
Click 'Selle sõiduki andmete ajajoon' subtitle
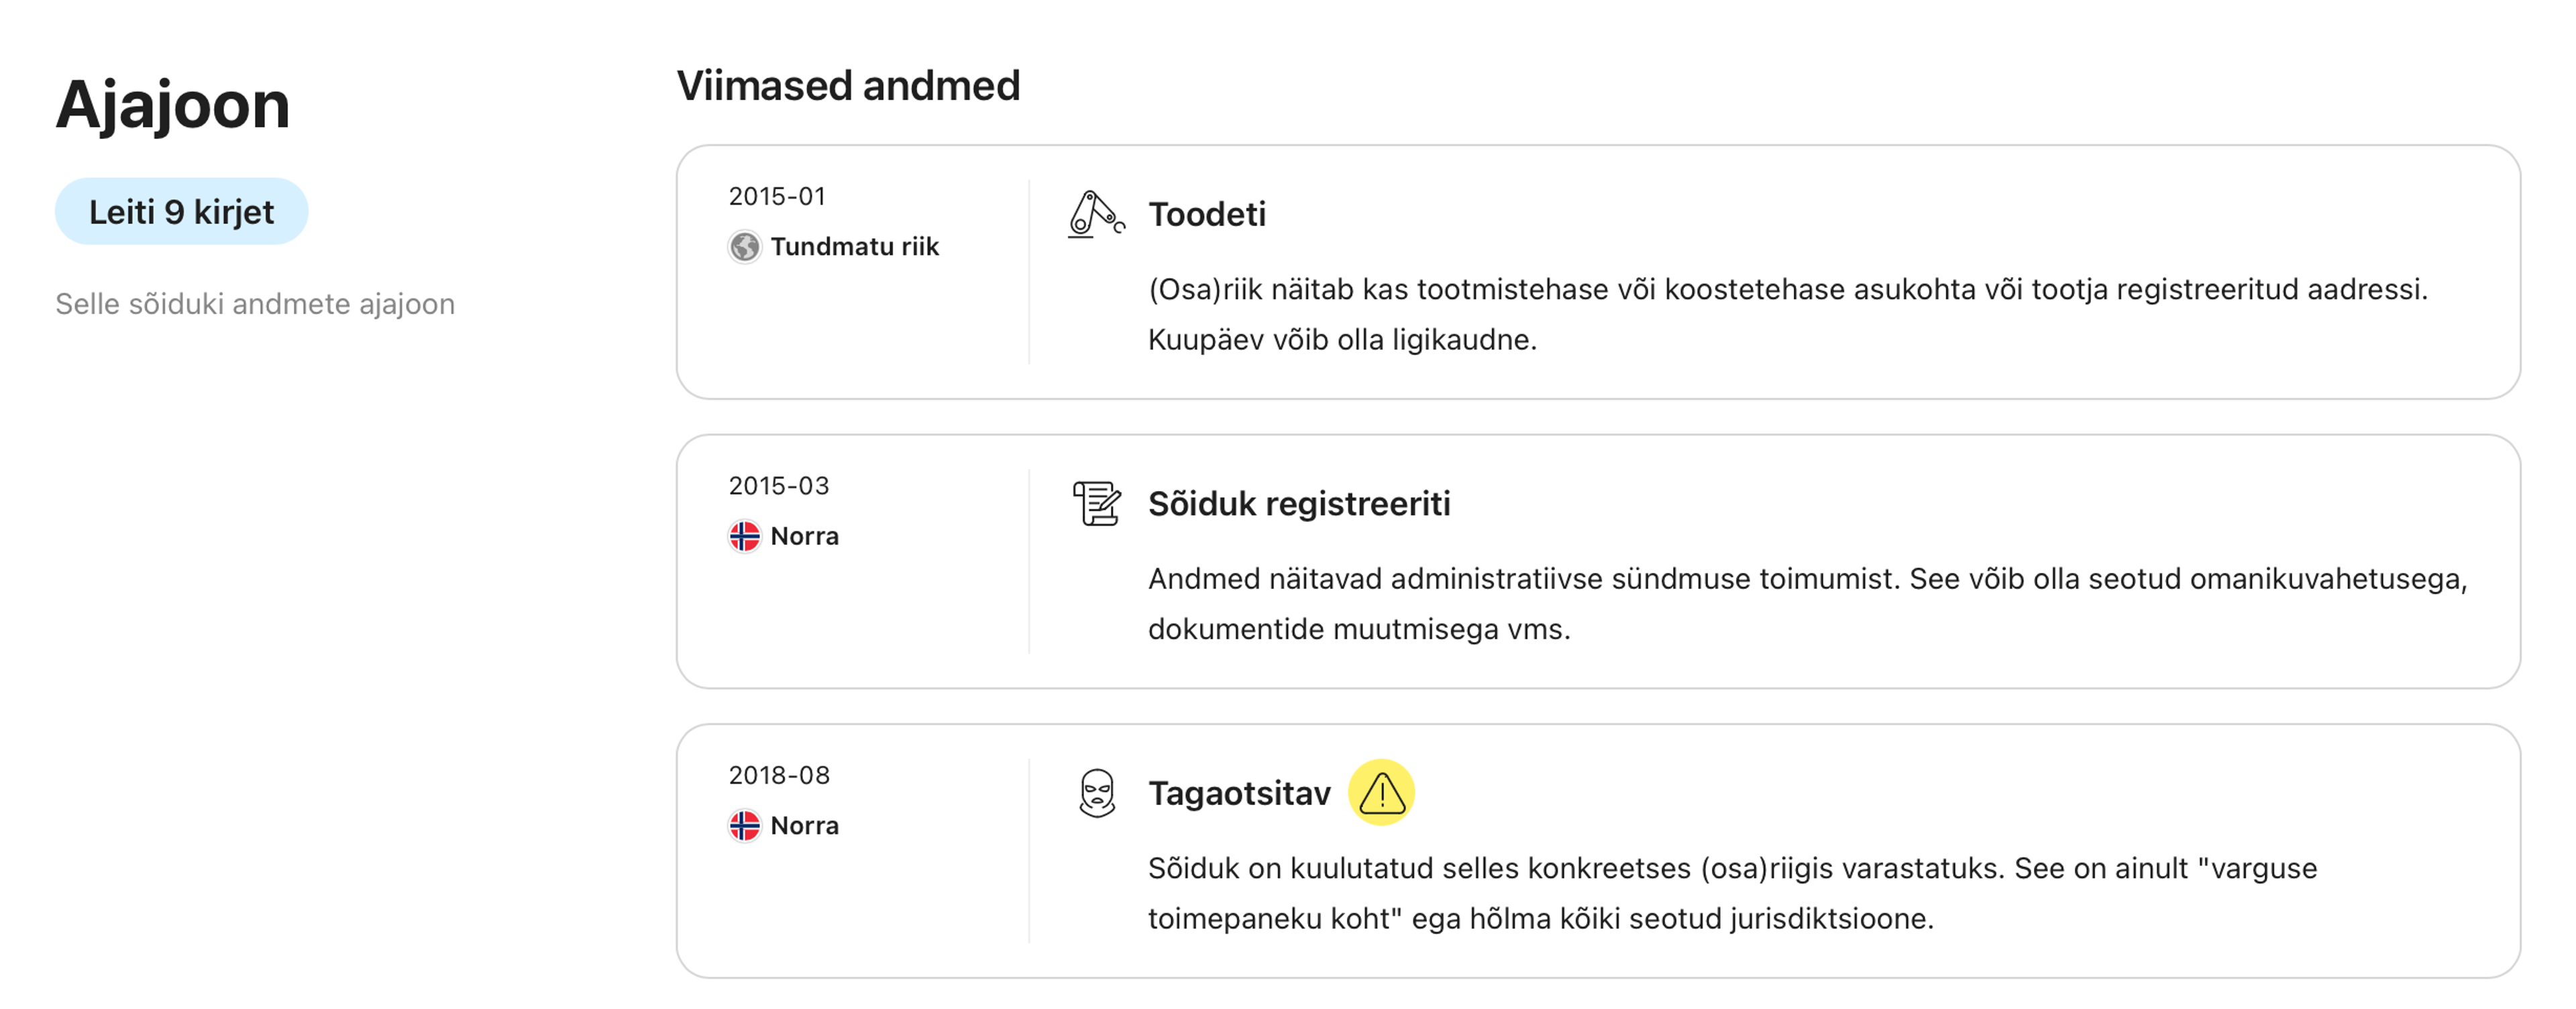click(255, 304)
